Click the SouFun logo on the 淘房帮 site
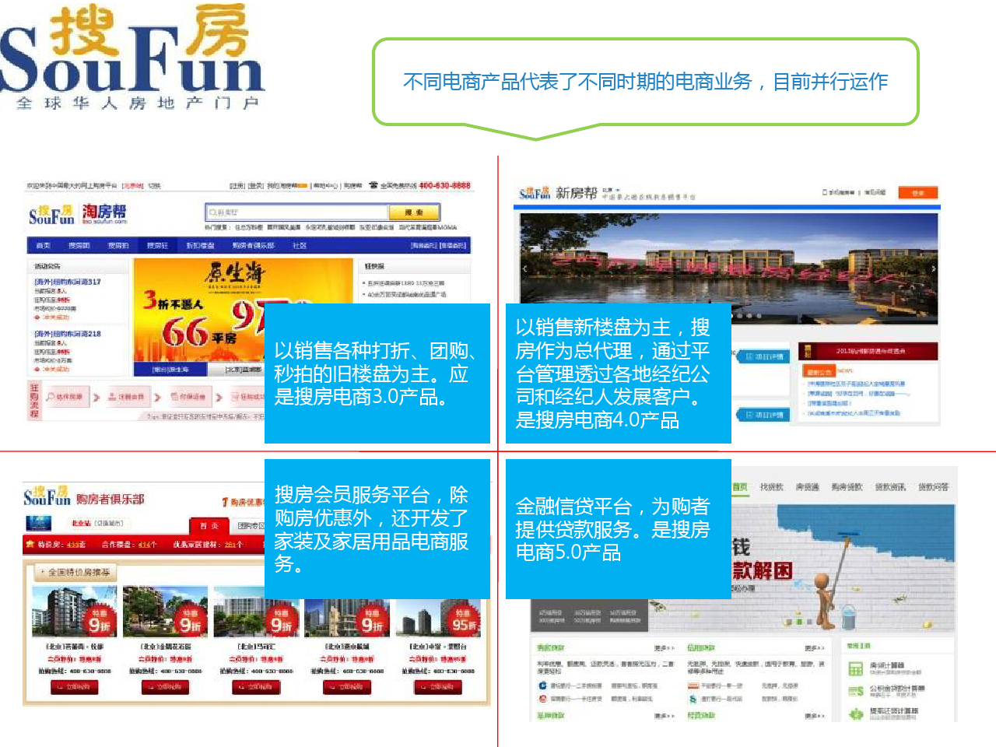 [x=51, y=215]
